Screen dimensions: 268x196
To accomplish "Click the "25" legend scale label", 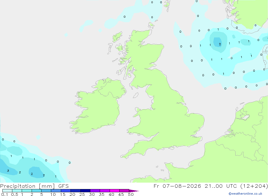I will tap(82, 194).
